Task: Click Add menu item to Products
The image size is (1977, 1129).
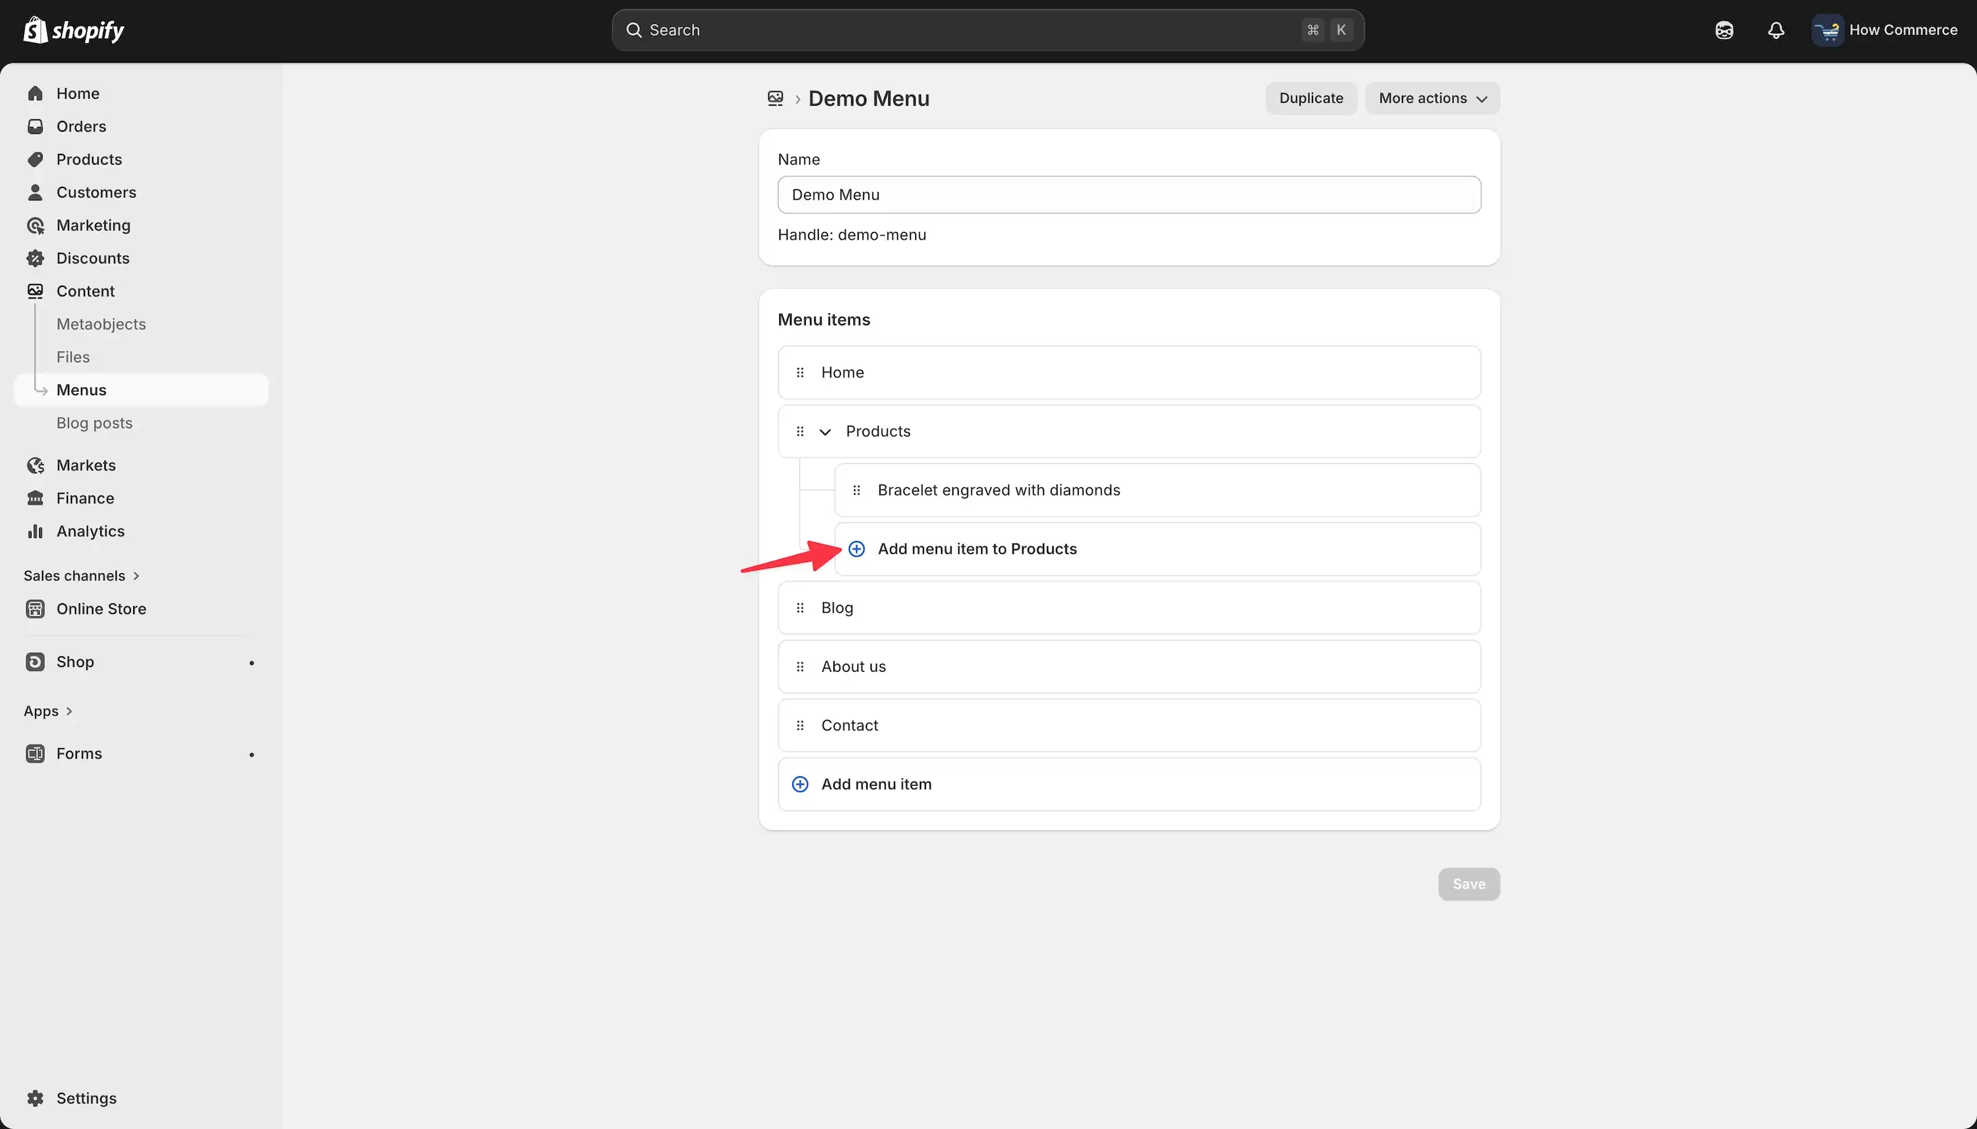Action: (x=1157, y=549)
